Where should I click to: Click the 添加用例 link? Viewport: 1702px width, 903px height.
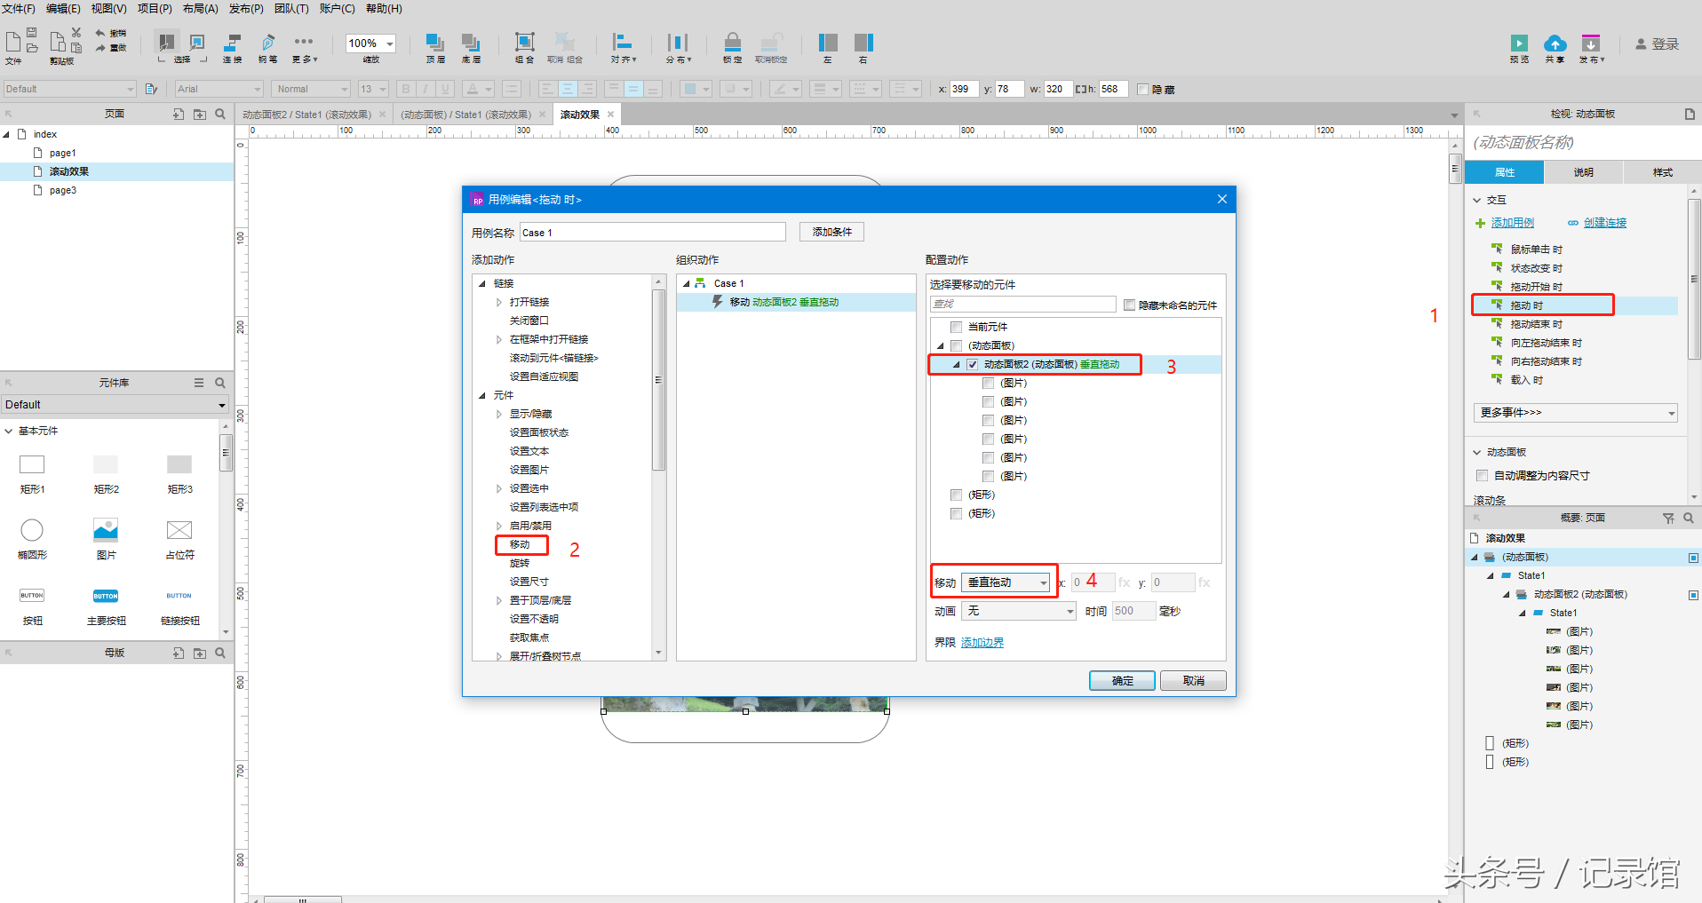tap(1512, 223)
